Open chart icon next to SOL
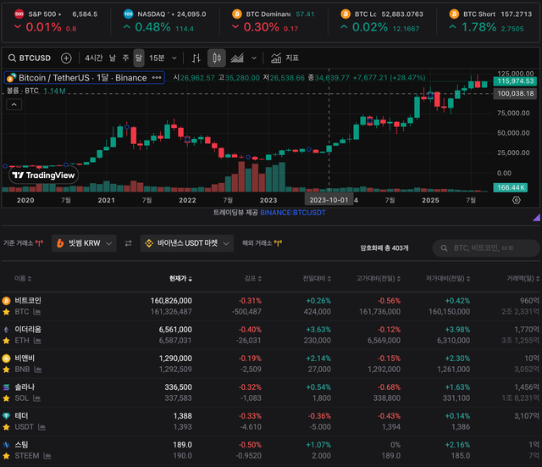 tap(36, 398)
